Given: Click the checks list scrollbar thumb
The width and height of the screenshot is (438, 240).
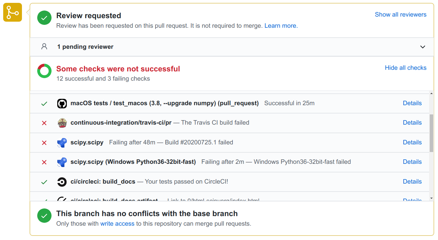Looking at the screenshot, I should point(431,133).
